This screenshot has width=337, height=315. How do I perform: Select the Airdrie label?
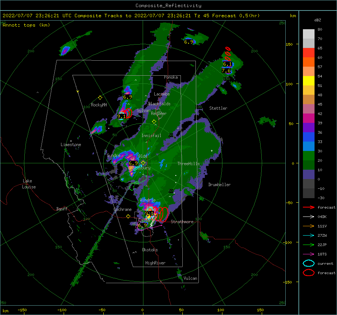148,200
